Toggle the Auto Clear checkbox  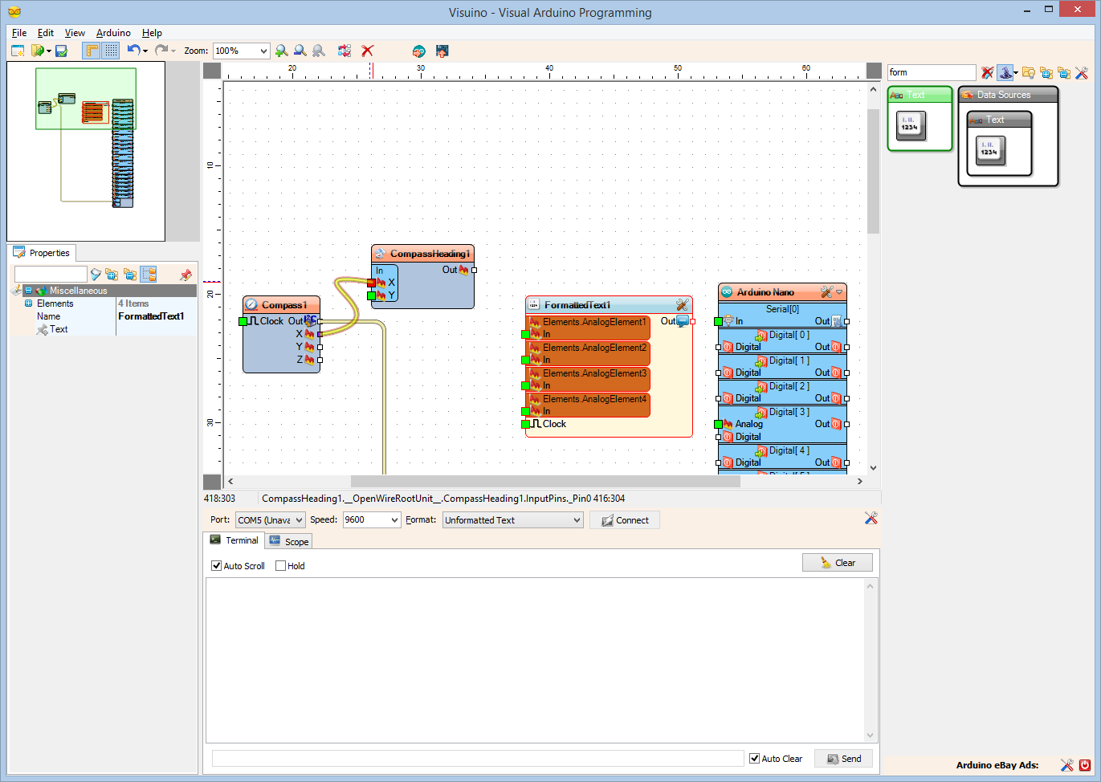[x=754, y=759]
